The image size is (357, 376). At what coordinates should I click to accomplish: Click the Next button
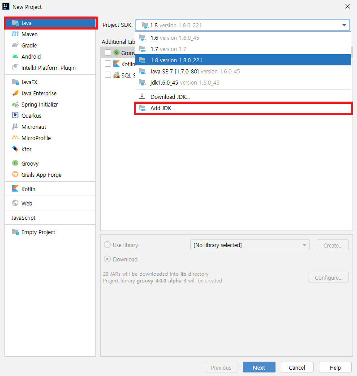(259, 367)
